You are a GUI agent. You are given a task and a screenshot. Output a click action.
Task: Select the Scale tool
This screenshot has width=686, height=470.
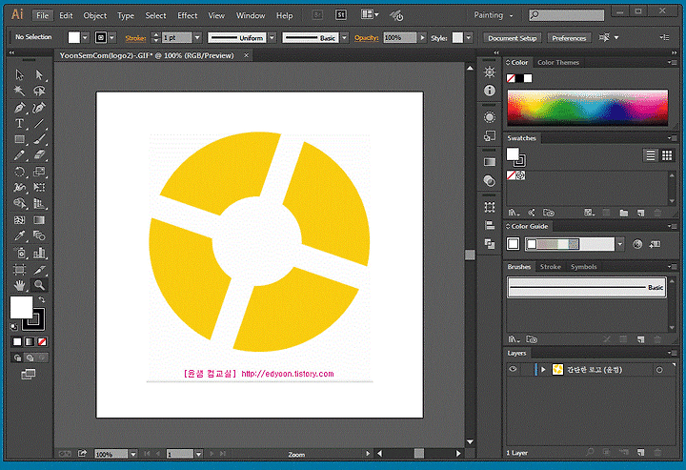click(x=39, y=172)
